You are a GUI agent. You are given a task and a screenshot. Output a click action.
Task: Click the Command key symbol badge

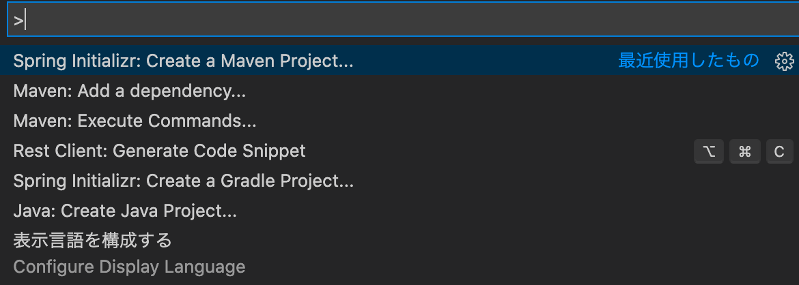(x=744, y=151)
